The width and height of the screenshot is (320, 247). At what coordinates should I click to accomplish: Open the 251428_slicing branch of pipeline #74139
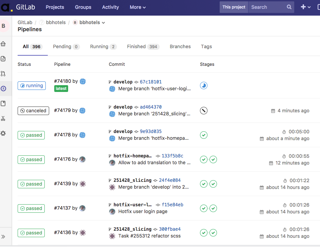pos(133,180)
